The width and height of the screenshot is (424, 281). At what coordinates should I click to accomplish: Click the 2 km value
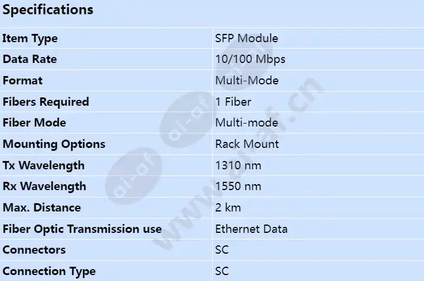(228, 208)
